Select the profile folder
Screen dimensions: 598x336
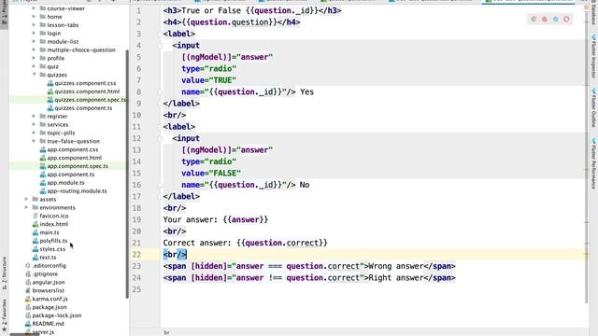tap(56, 58)
